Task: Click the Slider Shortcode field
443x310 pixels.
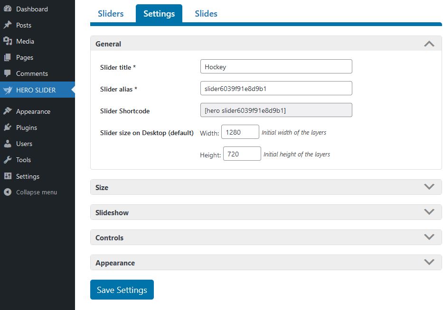Action: pyautogui.click(x=276, y=110)
